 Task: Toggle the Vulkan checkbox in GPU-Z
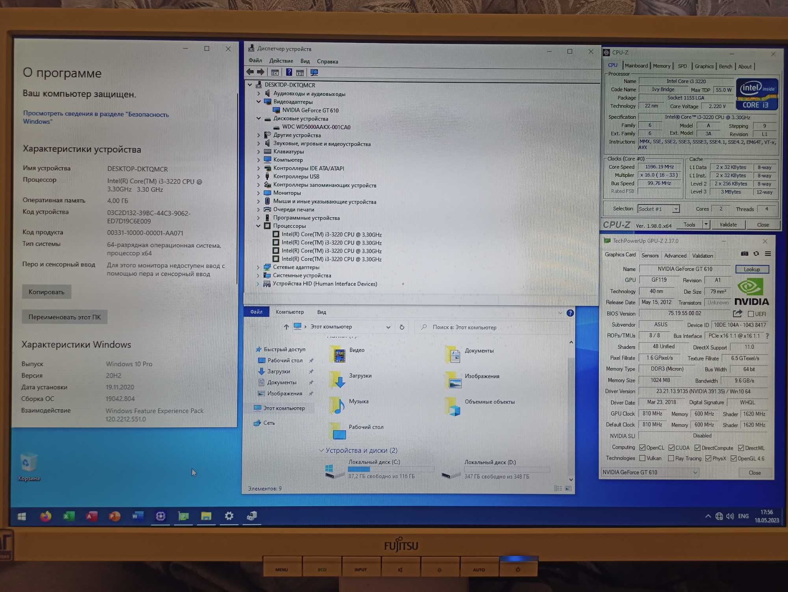(x=642, y=458)
